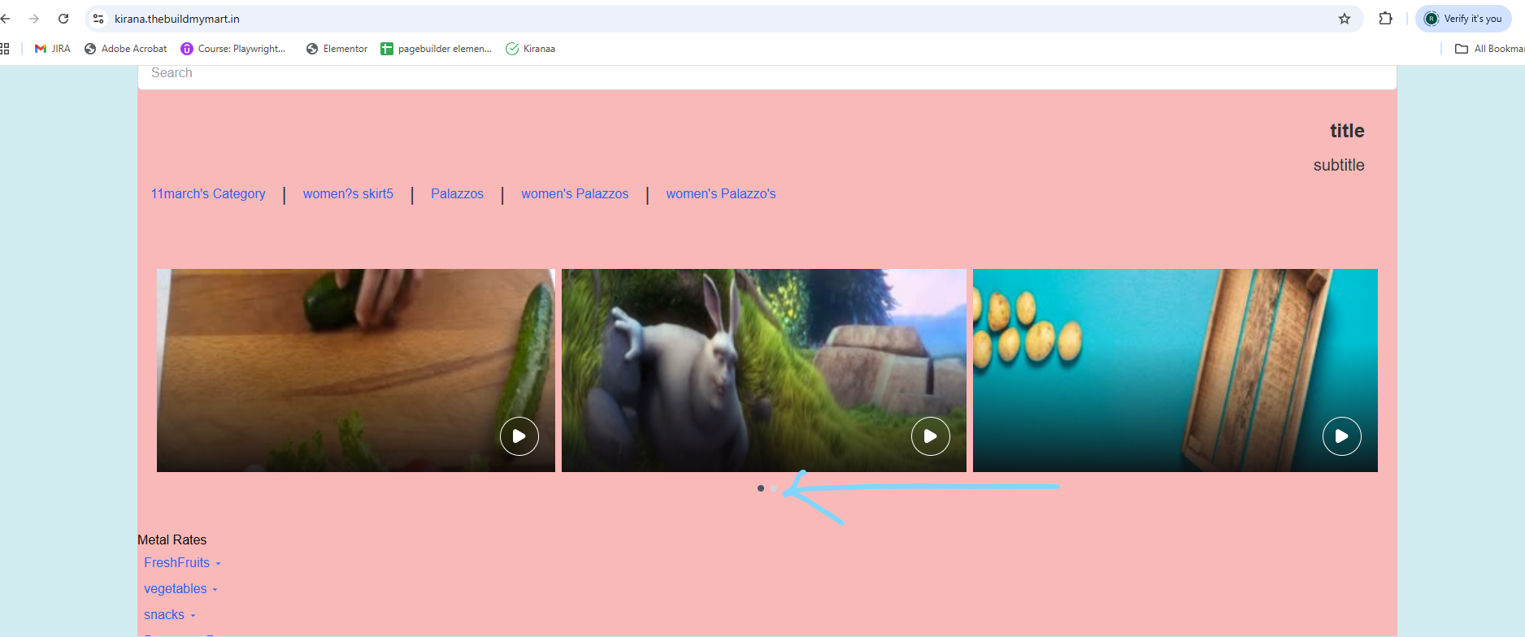
Task: Open the browser Extensions puzzle icon
Action: click(1386, 19)
